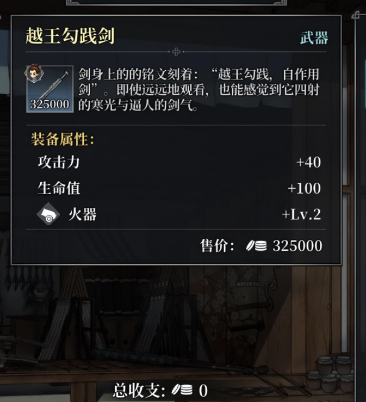
Task: Click the total balance value 0
Action: 203,391
